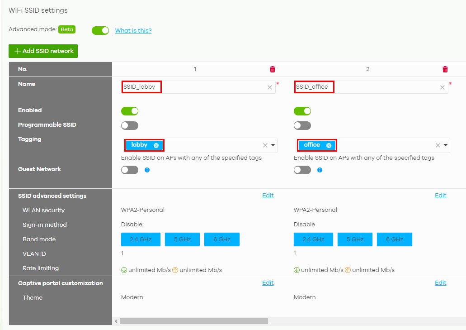Show Guest Network info for SSID 2
This screenshot has width=466, height=330.
(x=320, y=170)
